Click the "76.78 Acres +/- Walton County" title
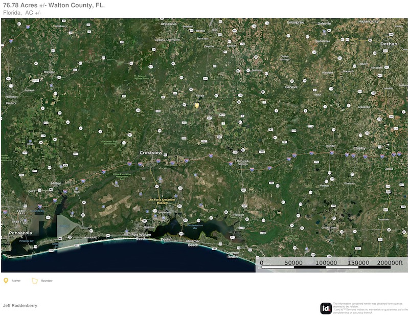Image resolution: width=409 pixels, height=316 pixels. pos(54,6)
